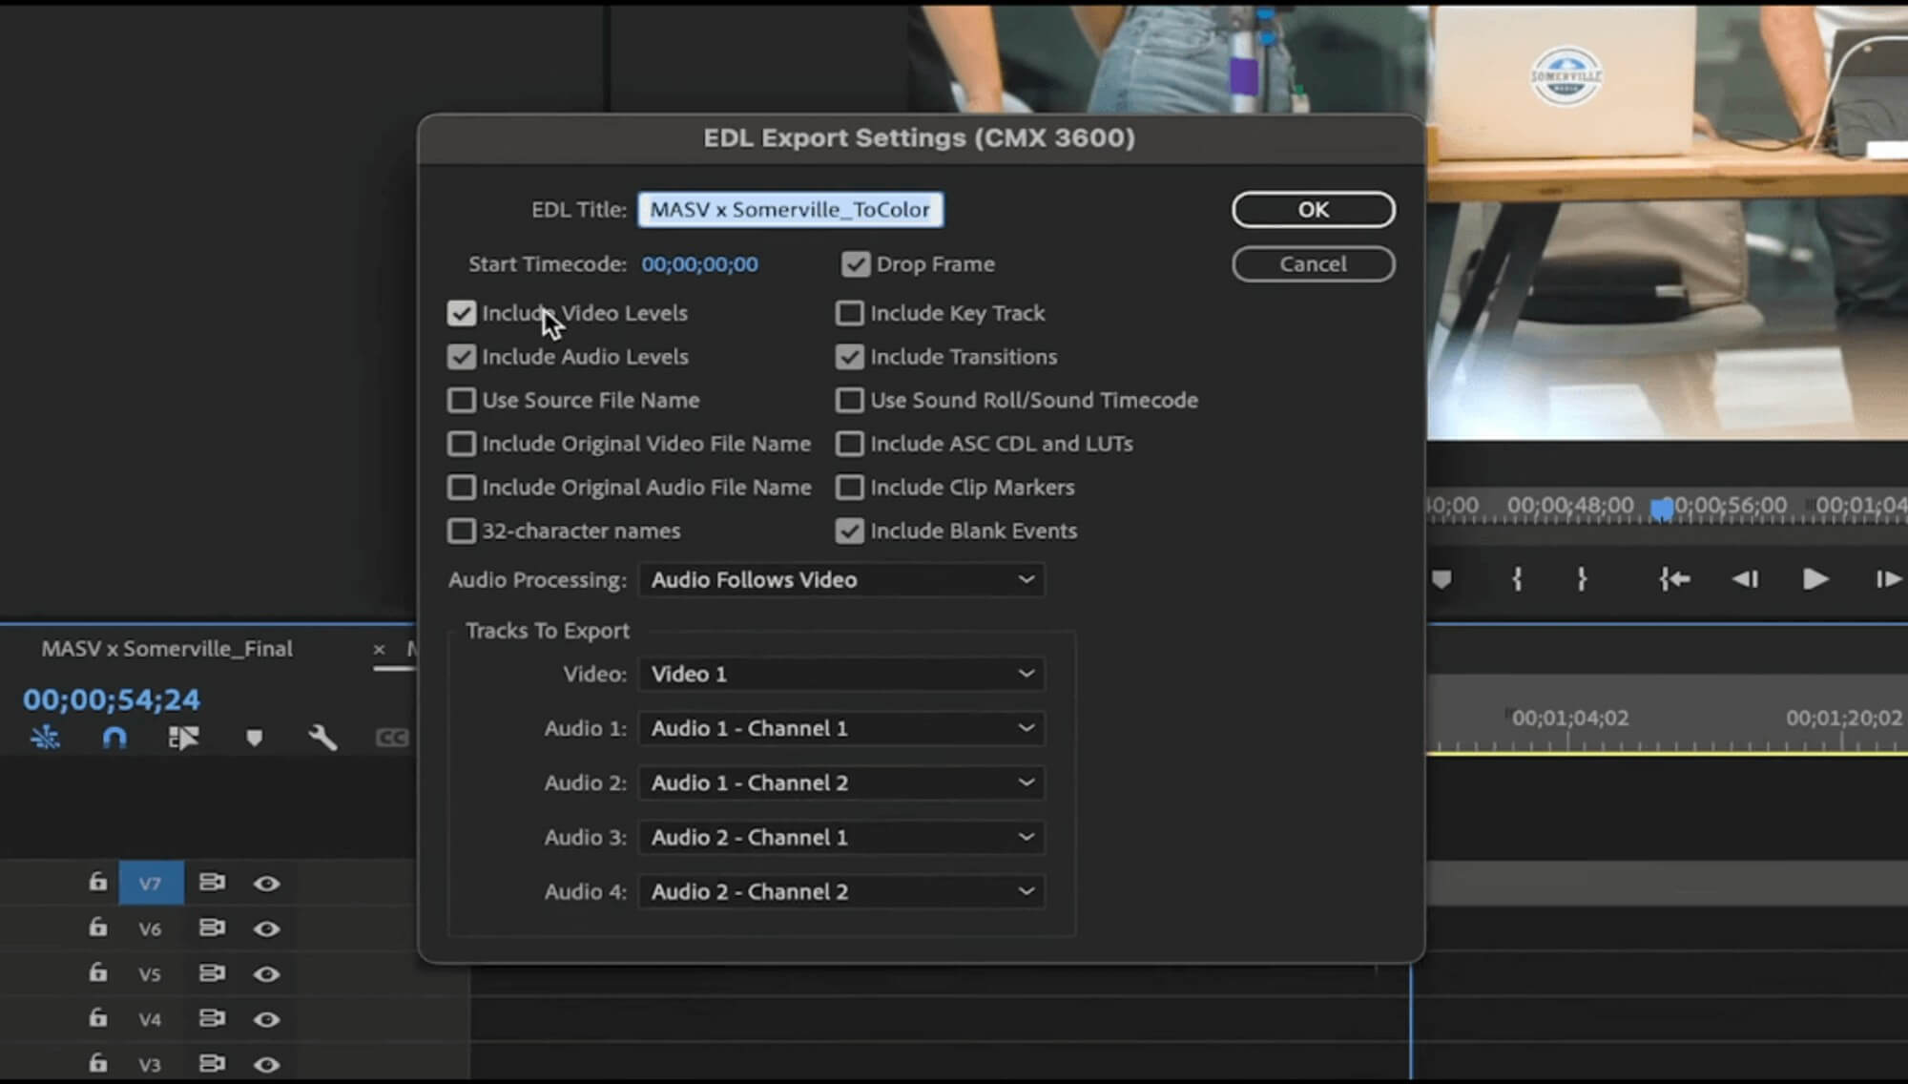
Task: Open the Video track export dropdown
Action: click(841, 674)
